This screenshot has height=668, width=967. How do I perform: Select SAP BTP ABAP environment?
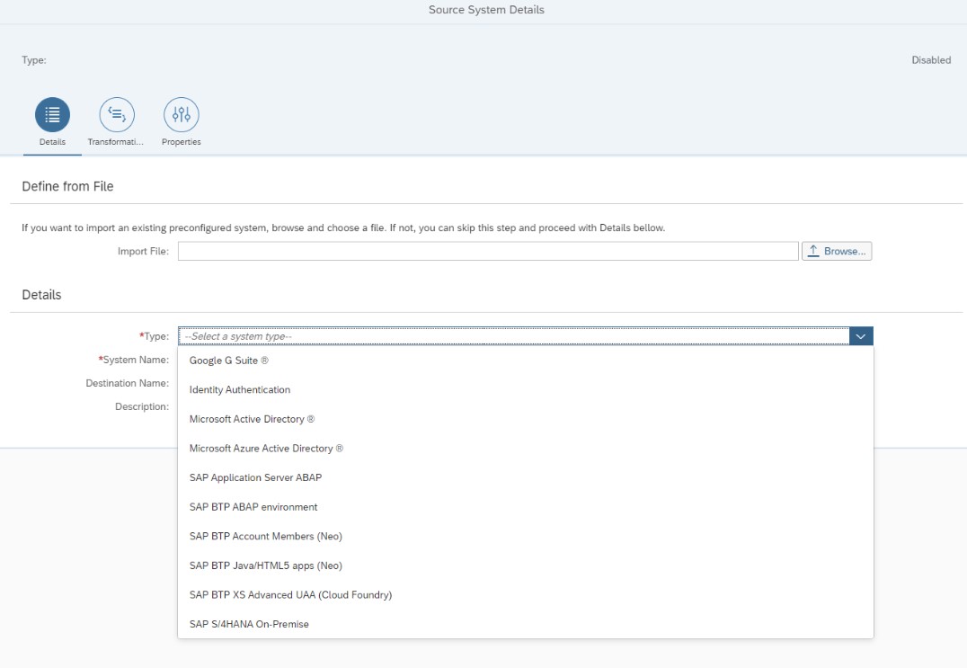(x=526, y=507)
